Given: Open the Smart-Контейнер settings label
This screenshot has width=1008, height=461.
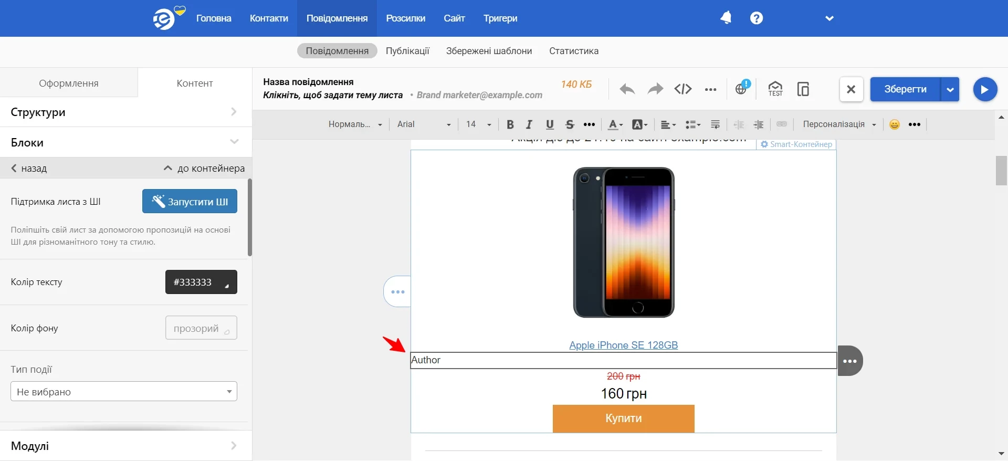Looking at the screenshot, I should [796, 144].
